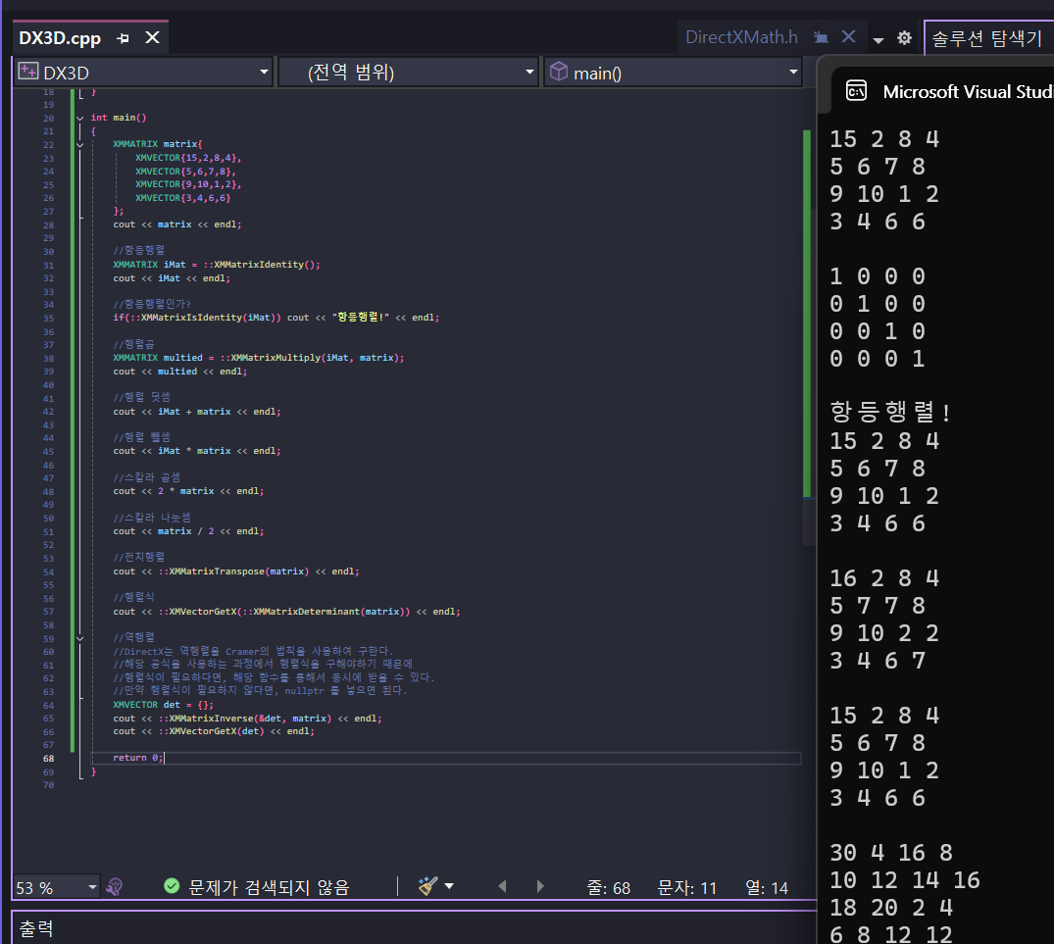Click the XMMatrixMultiply call on line 38
This screenshot has width=1054, height=944.
click(312, 358)
